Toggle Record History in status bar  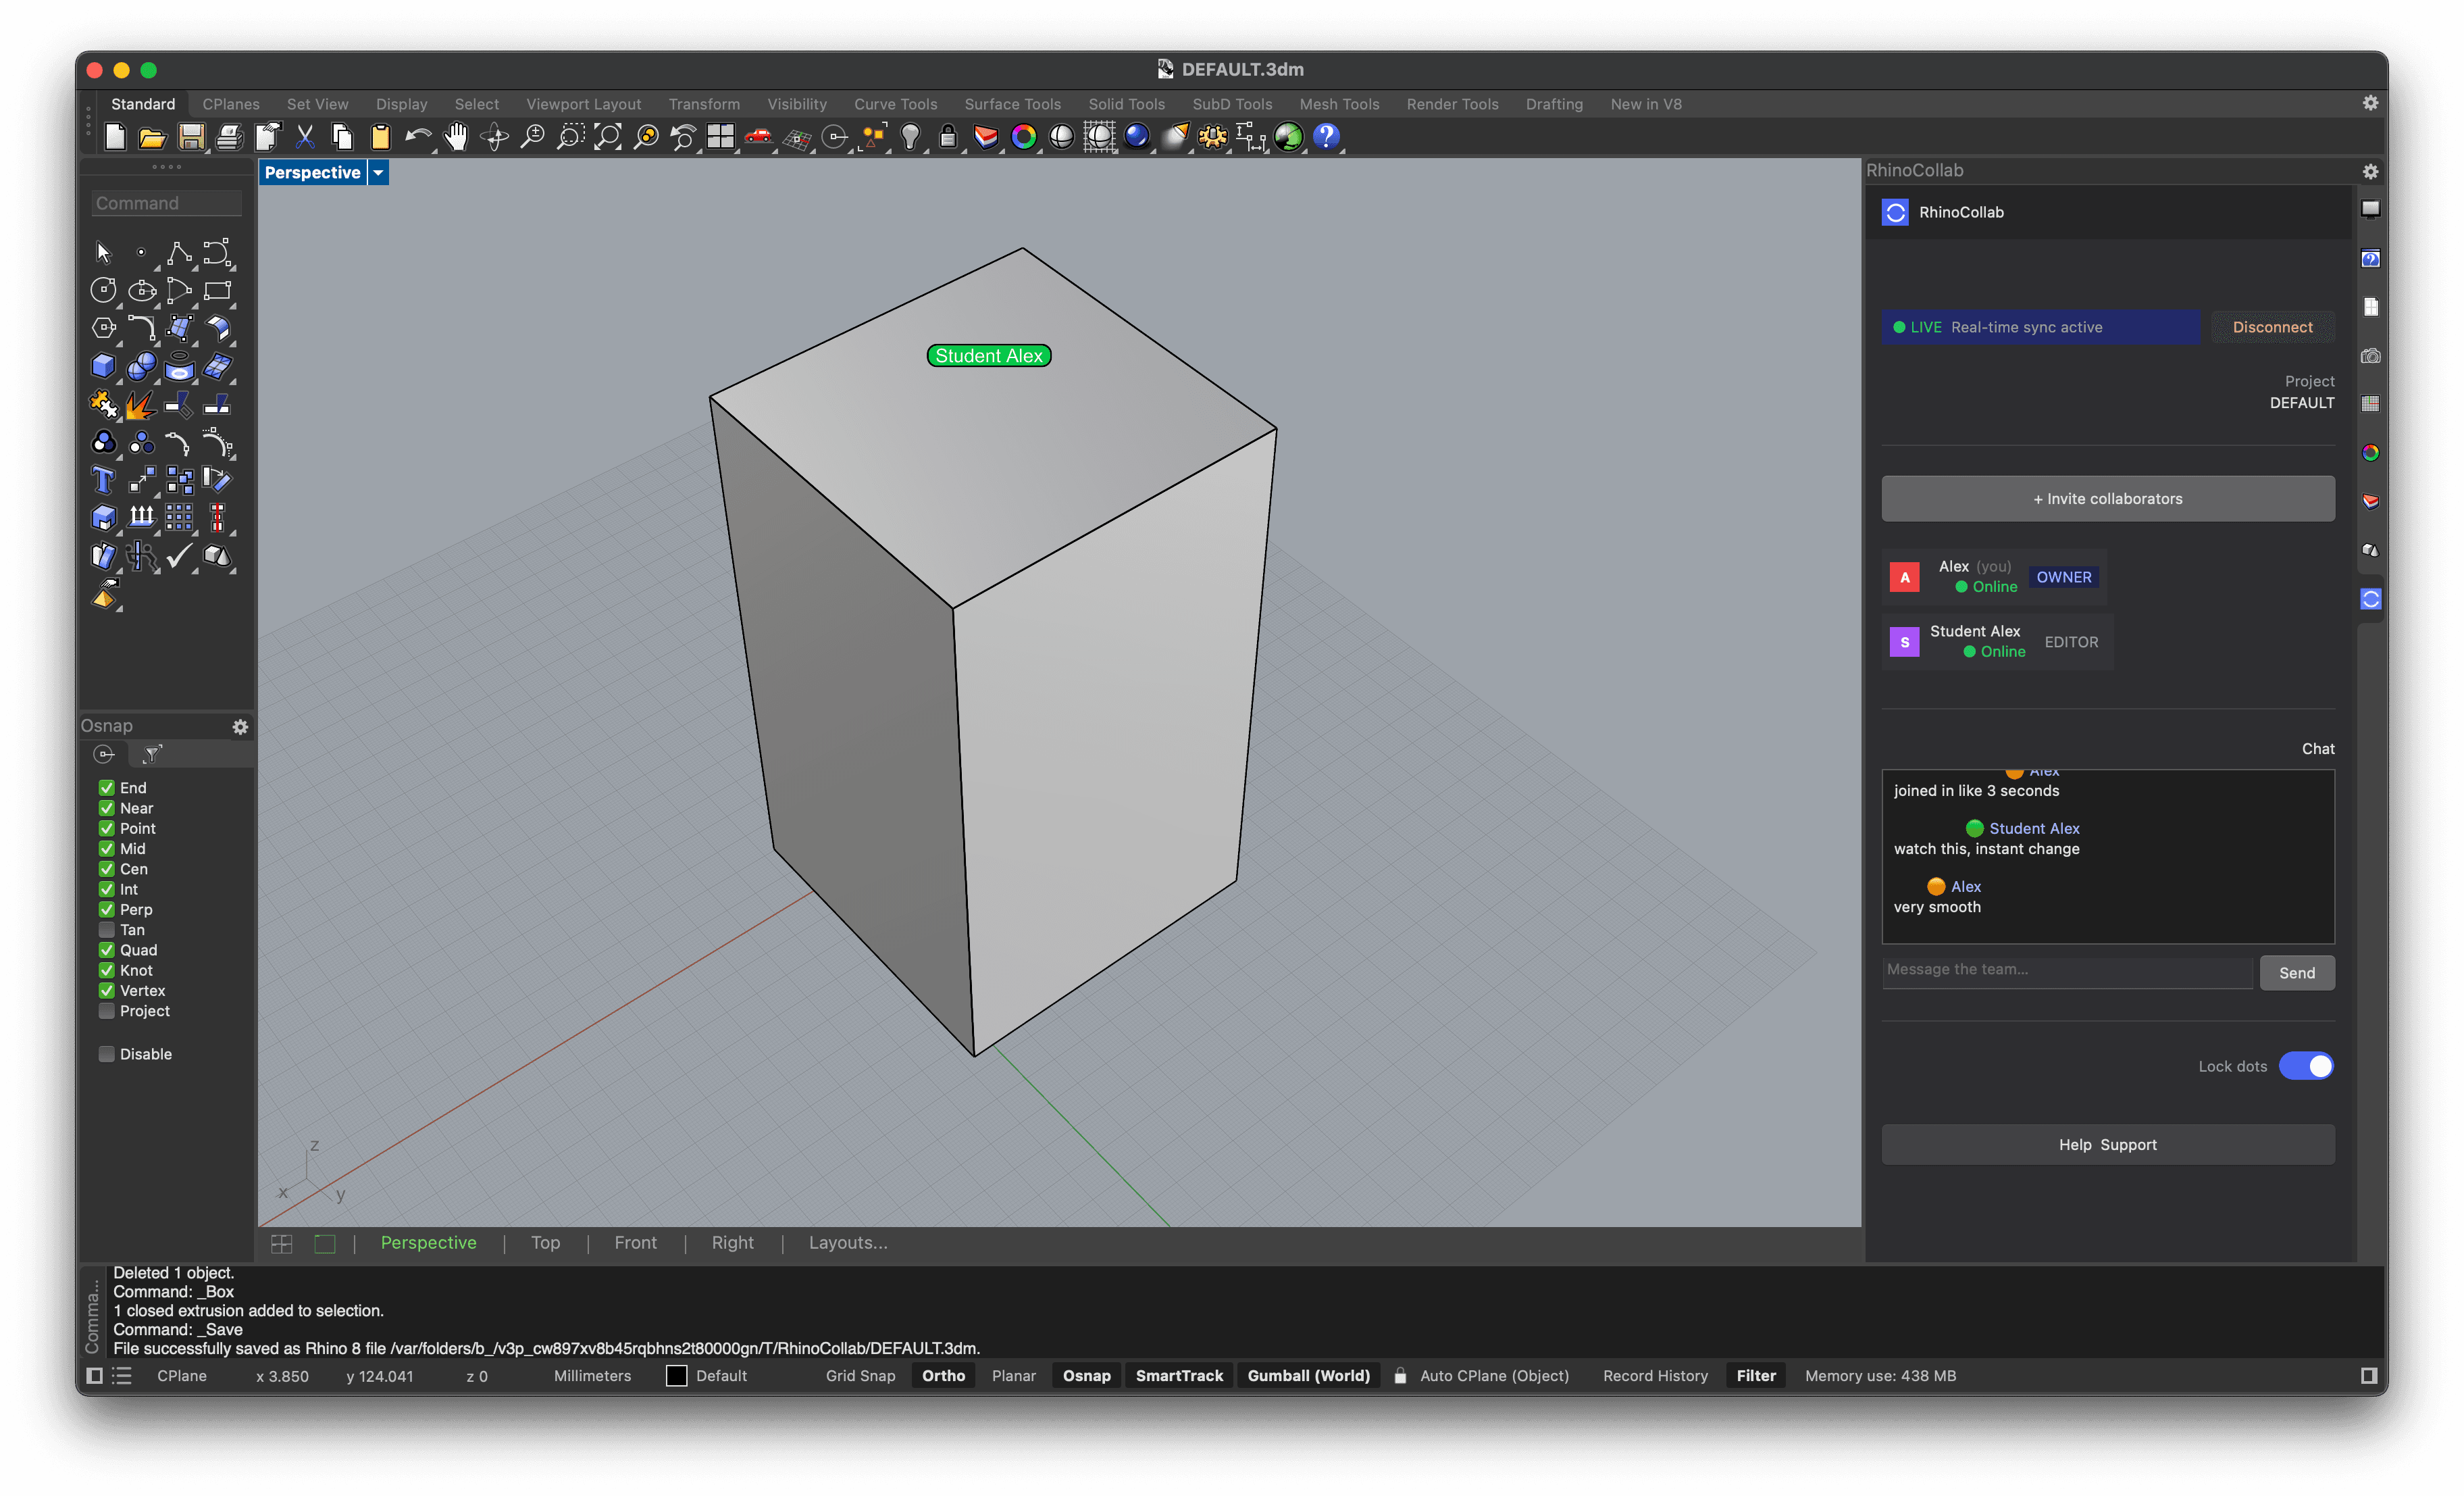1655,1376
